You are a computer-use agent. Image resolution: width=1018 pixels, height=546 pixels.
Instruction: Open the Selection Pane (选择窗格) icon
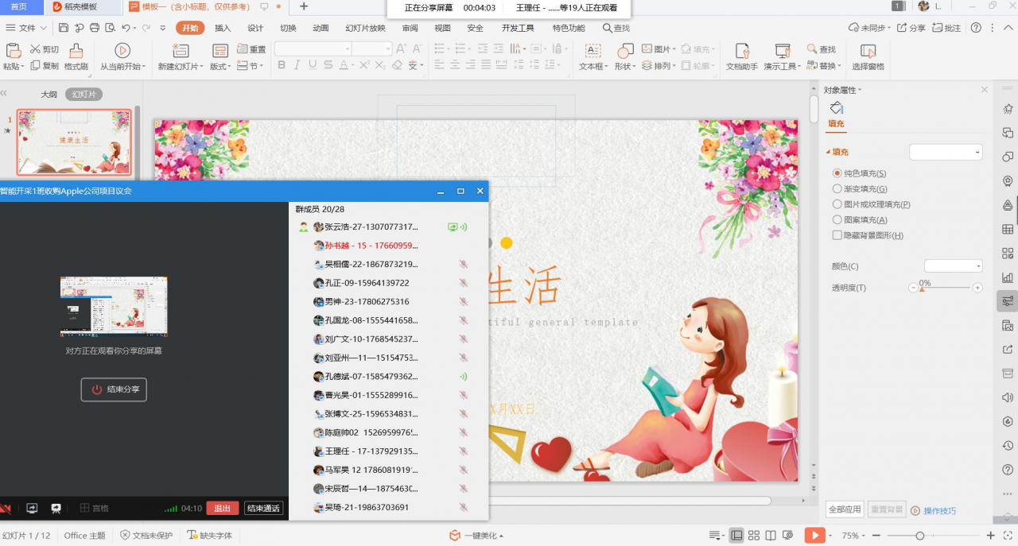tap(868, 52)
